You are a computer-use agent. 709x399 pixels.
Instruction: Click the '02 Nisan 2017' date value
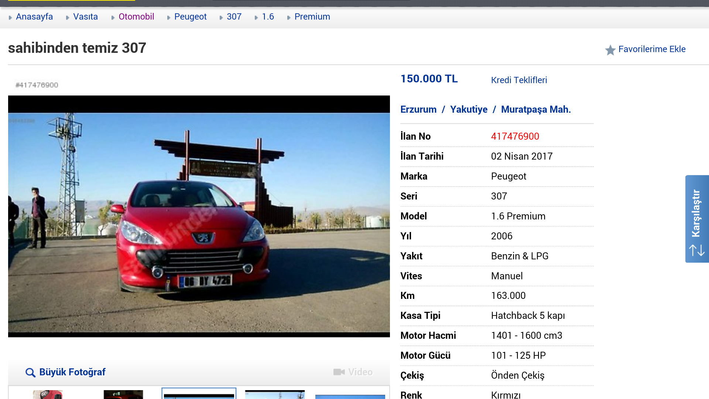coord(522,156)
